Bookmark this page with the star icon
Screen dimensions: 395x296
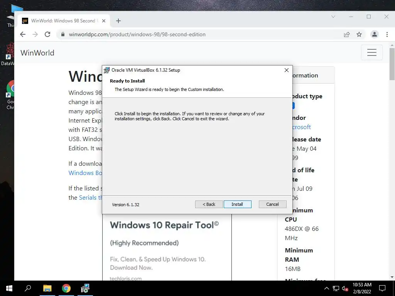pos(359,34)
